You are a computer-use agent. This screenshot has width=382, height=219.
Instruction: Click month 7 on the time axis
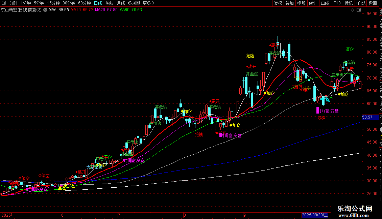pyautogui.click(x=119, y=215)
